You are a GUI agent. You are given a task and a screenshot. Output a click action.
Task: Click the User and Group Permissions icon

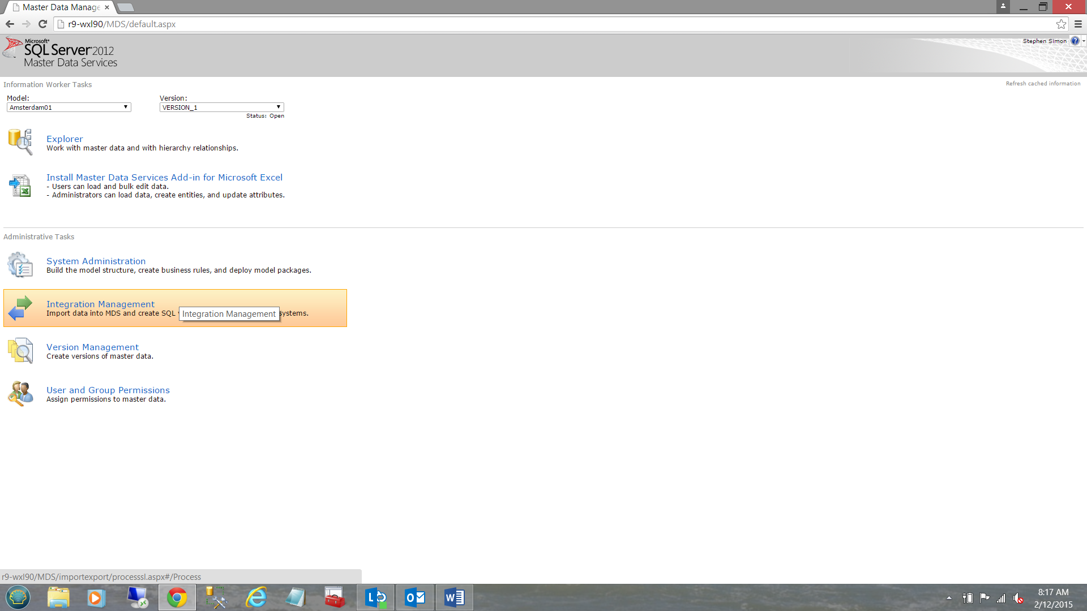click(20, 394)
